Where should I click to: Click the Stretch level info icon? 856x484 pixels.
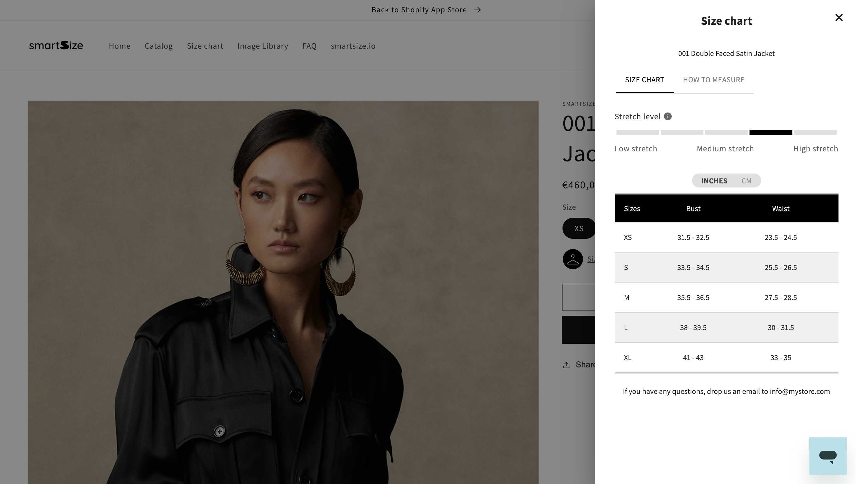pos(668,116)
